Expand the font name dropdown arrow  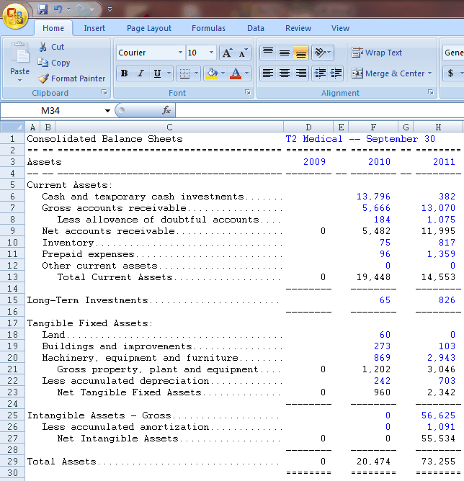tap(180, 53)
